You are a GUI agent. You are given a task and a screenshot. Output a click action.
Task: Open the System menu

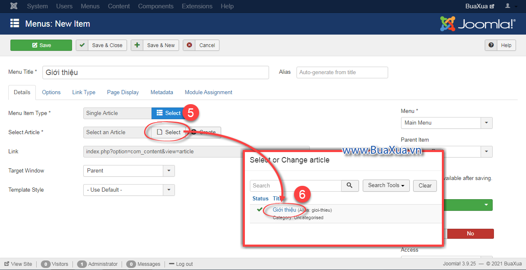[x=37, y=6]
